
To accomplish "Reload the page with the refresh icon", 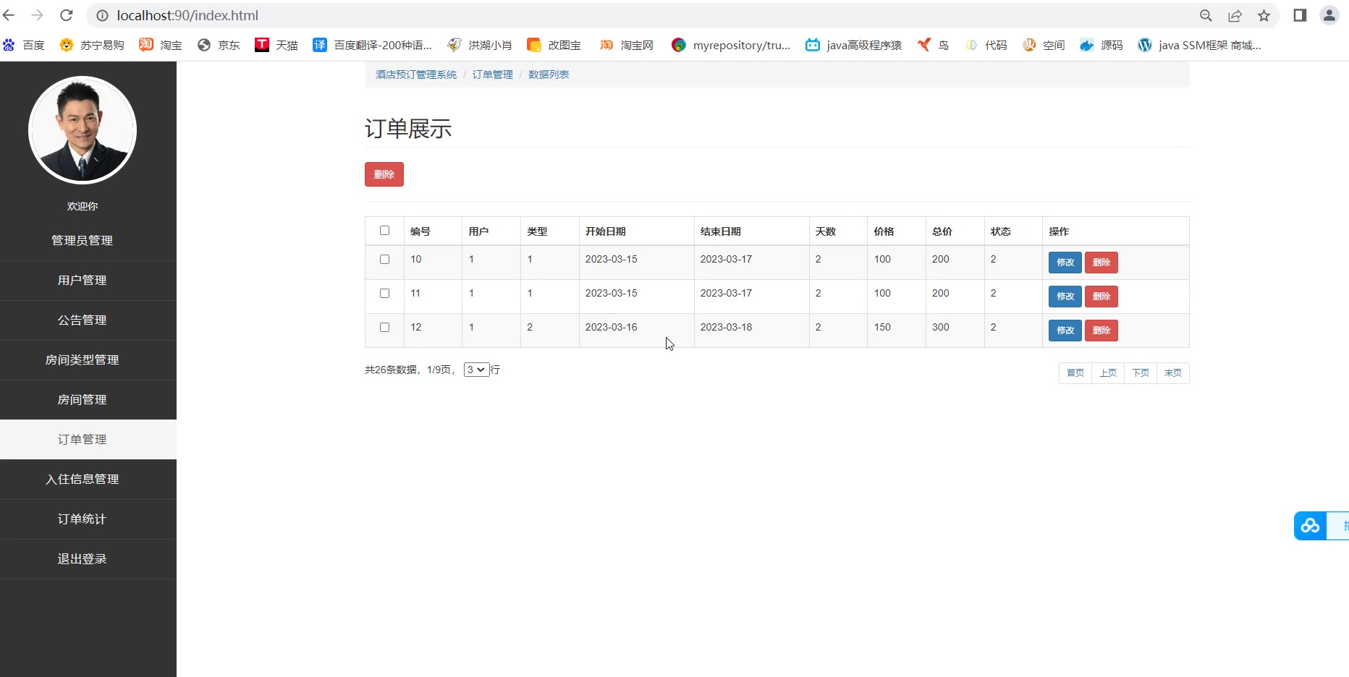I will tap(67, 15).
